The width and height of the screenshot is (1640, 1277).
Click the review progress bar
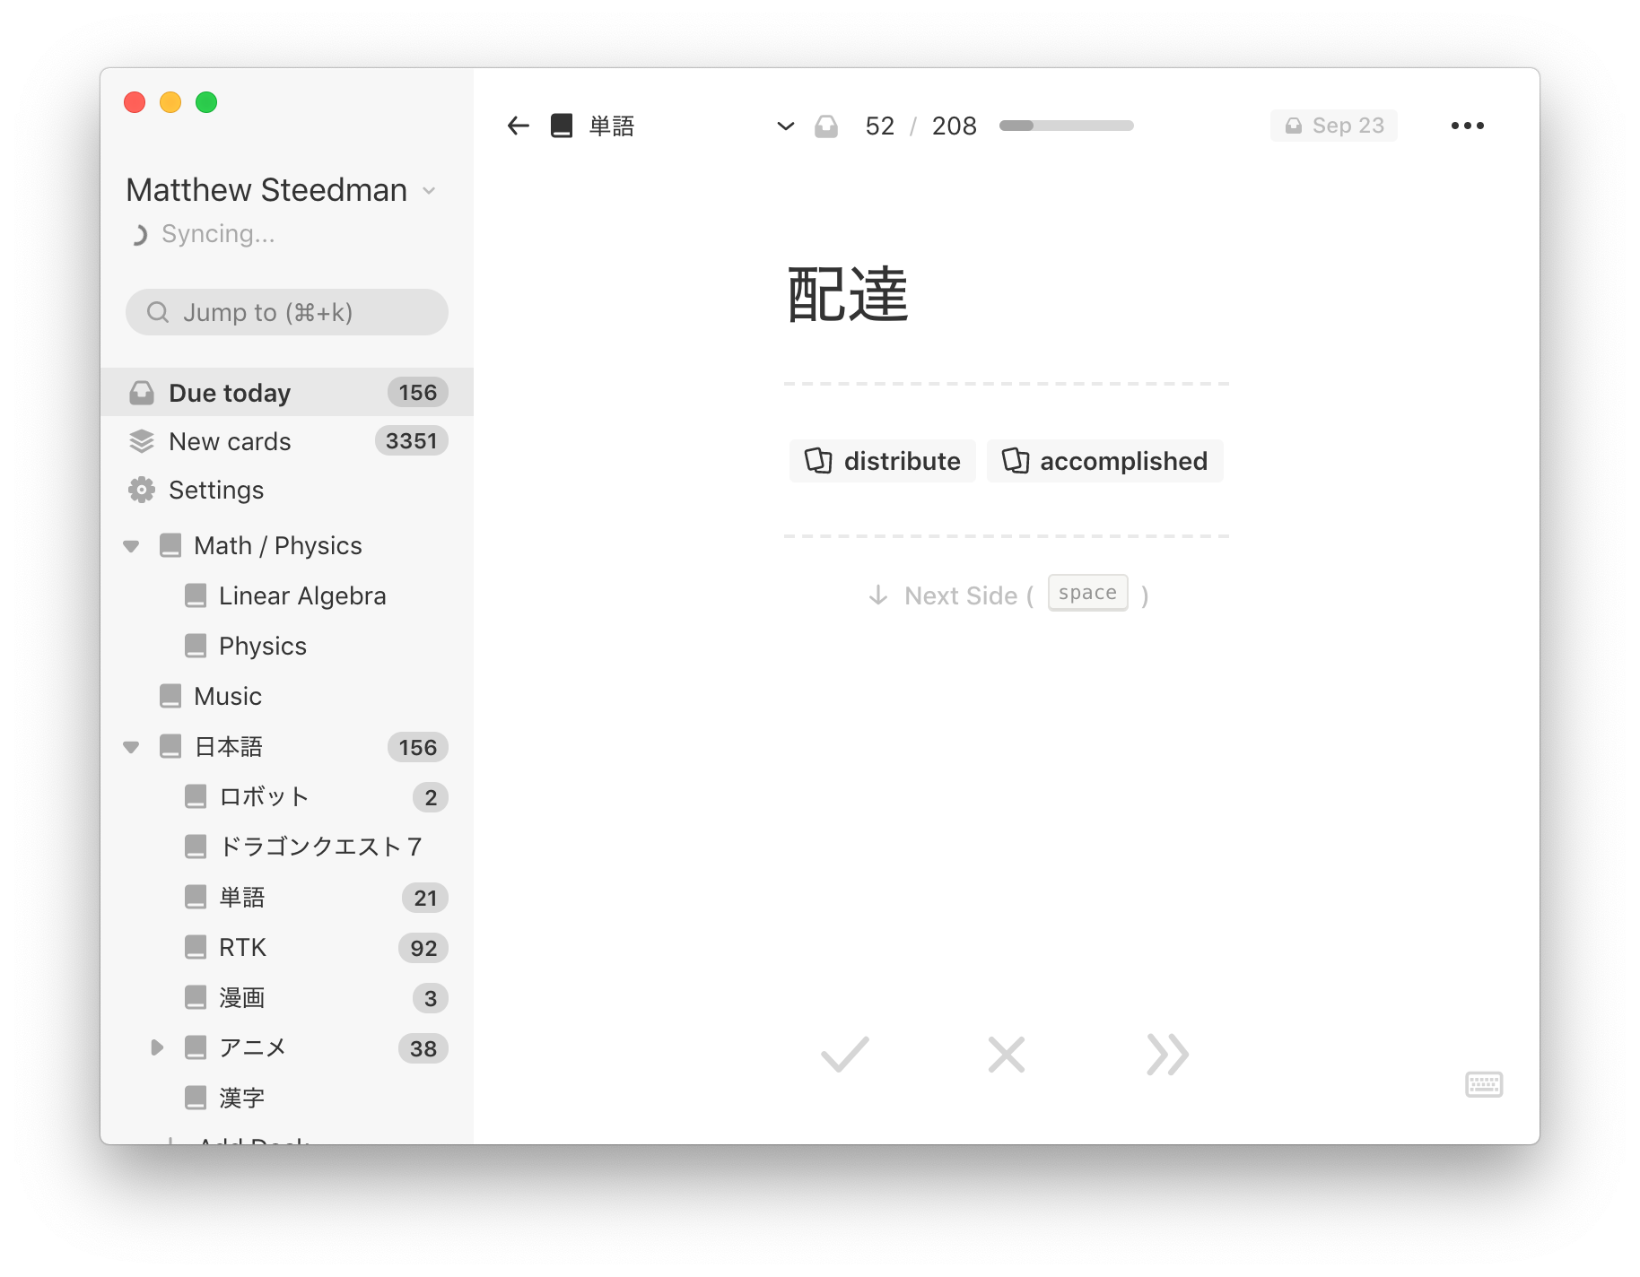click(1067, 126)
